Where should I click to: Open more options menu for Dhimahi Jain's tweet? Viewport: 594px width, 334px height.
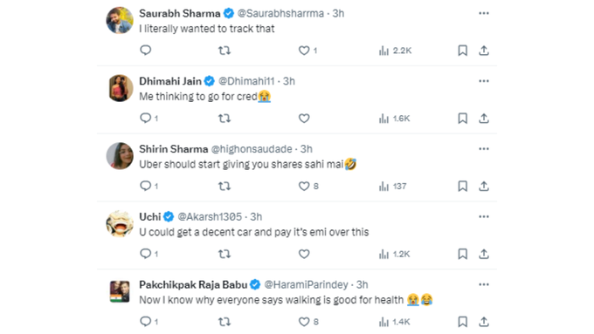pos(484,81)
